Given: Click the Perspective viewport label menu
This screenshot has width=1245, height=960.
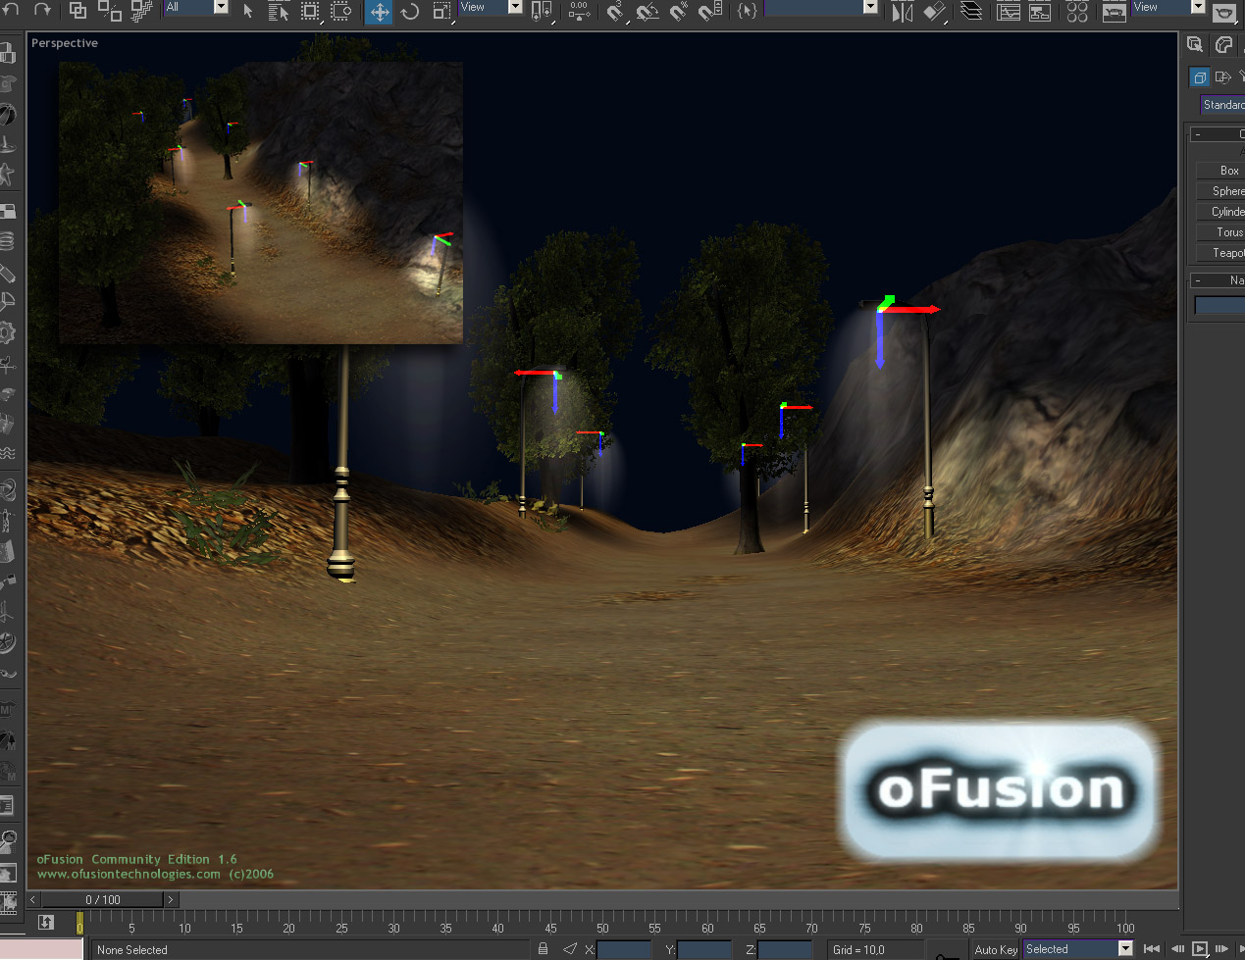Looking at the screenshot, I should (65, 43).
